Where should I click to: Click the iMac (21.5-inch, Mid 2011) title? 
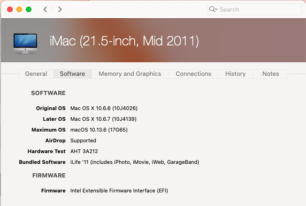click(x=124, y=41)
